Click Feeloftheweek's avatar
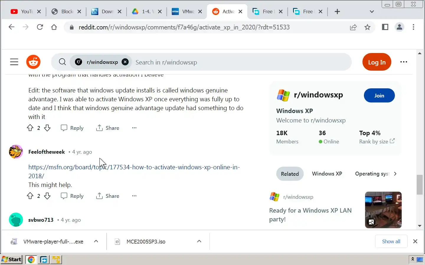 pyautogui.click(x=16, y=152)
